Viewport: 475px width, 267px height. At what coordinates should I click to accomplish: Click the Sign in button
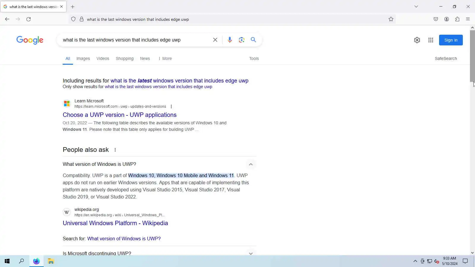[x=451, y=40]
